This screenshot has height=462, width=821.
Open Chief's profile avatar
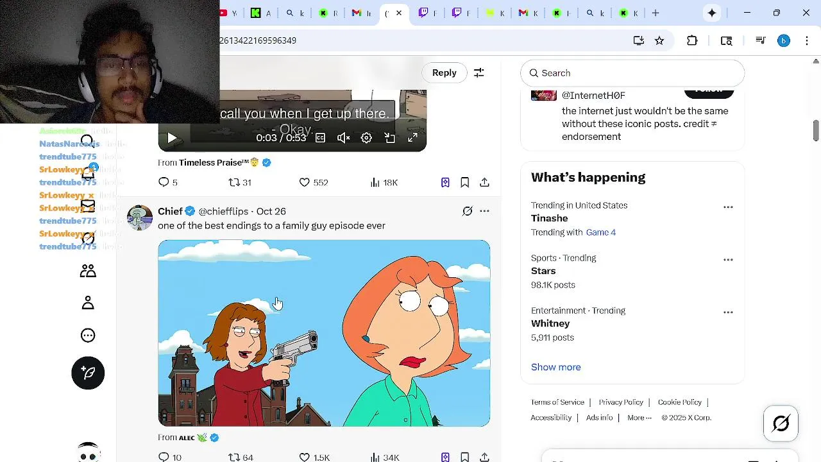pyautogui.click(x=140, y=218)
